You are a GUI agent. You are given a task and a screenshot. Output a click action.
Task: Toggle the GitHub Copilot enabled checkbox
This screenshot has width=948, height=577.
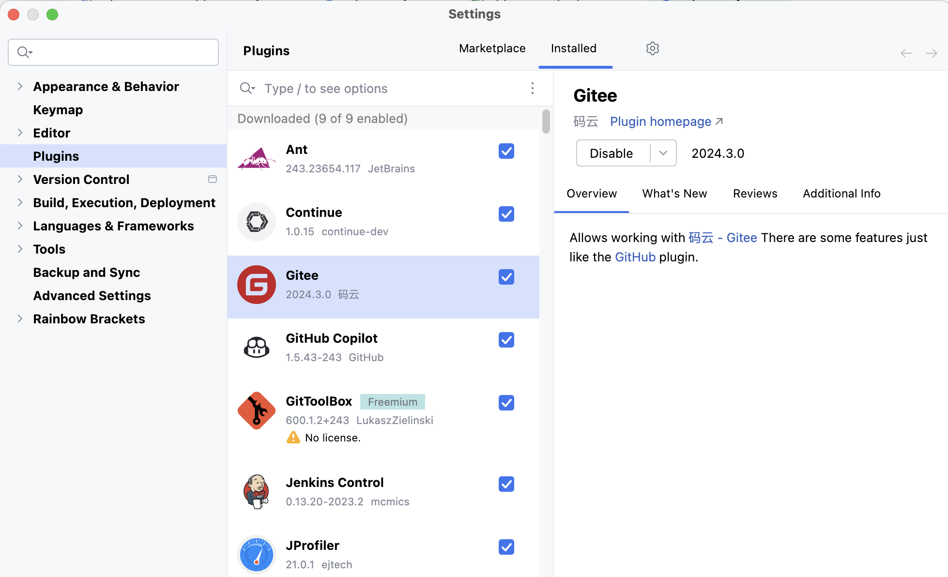[x=506, y=340]
